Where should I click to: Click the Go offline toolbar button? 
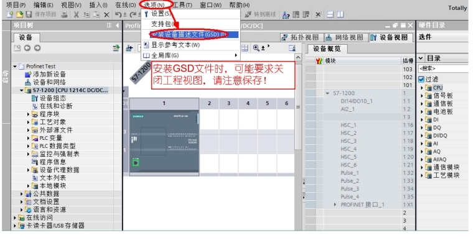point(261,14)
